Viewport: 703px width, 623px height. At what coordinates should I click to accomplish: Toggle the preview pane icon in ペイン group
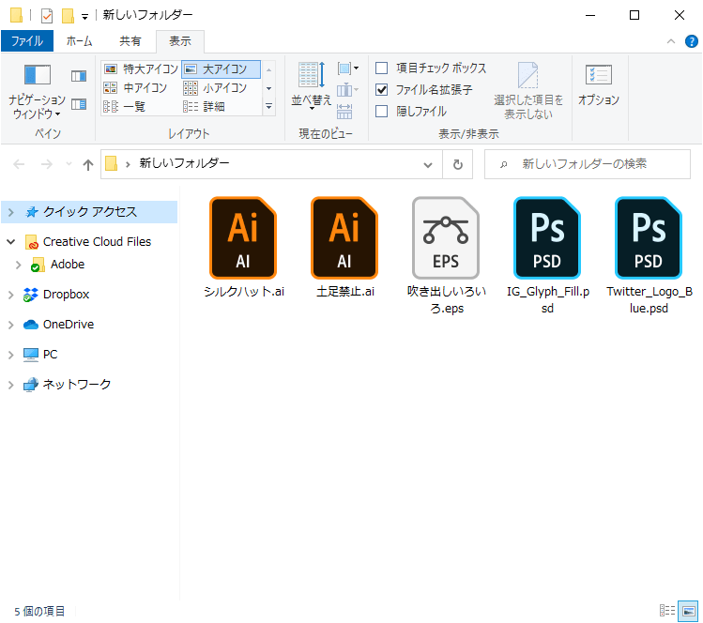(79, 76)
